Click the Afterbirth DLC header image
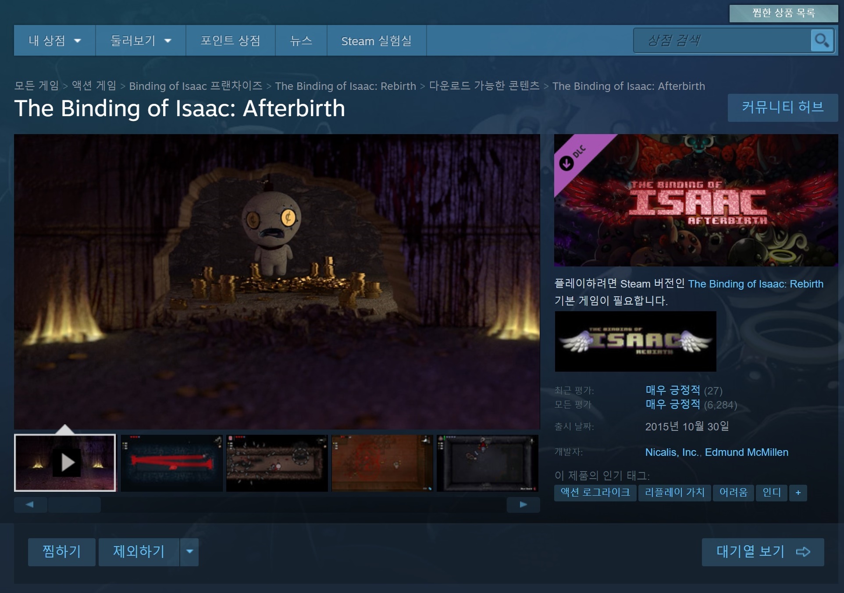The image size is (844, 593). point(696,200)
